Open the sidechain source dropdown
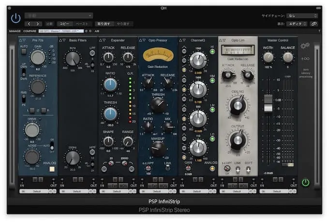Image resolution: width=329 pixels, height=222 pixels. (302, 16)
